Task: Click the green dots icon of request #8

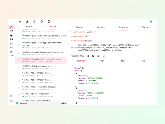Action: coord(19,67)
